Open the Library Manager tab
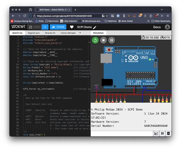 [68, 33]
